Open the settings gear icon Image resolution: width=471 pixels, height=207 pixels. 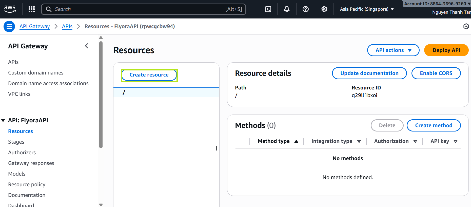click(324, 9)
